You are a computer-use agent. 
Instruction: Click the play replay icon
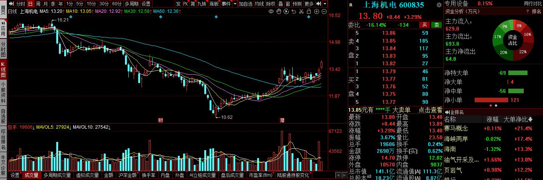[286, 11]
